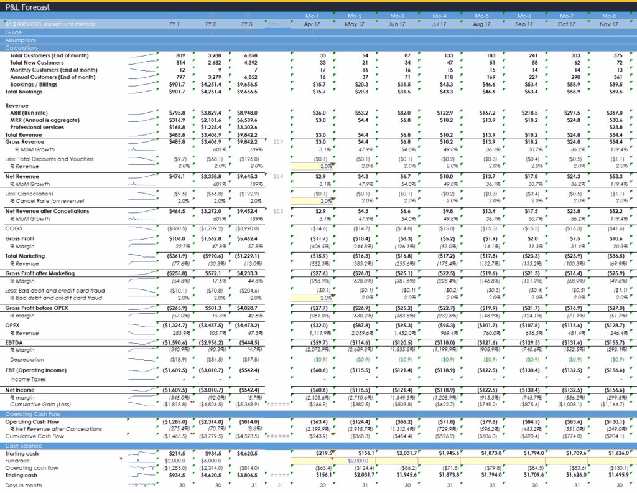Select Apr 17 Starting cash value $219.5
This screenshot has width=637, height=493.
coord(323,453)
